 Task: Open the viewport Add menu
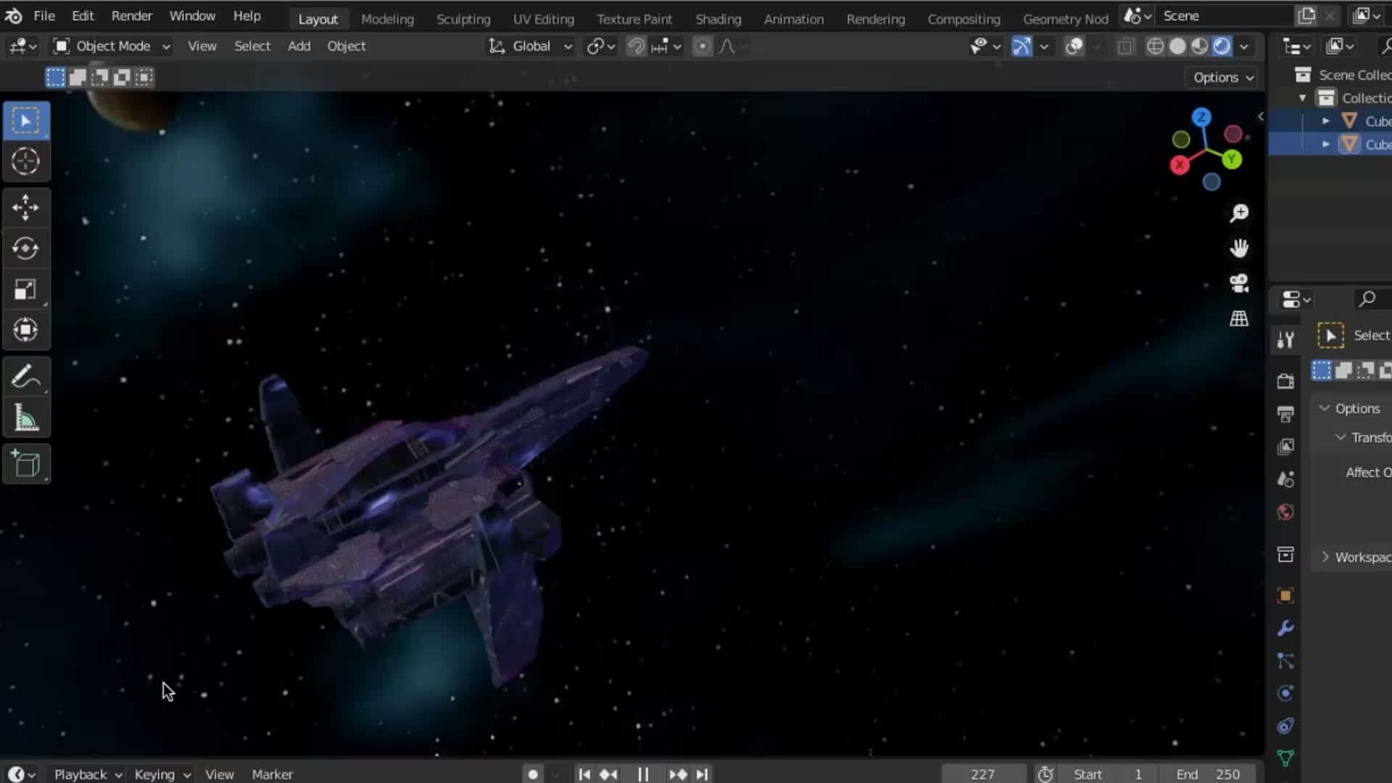(299, 46)
